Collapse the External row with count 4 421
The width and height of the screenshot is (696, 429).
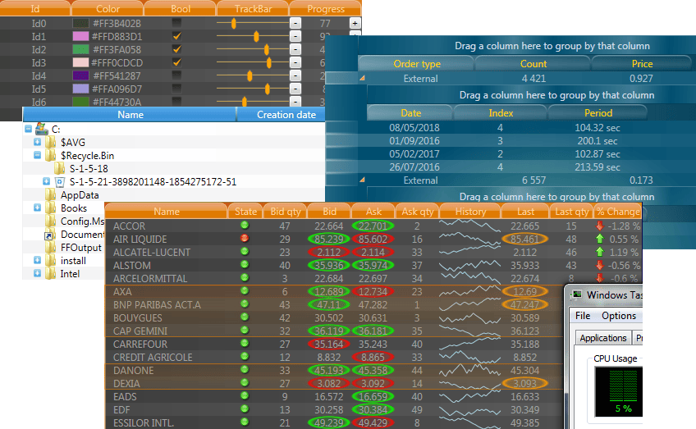click(362, 80)
